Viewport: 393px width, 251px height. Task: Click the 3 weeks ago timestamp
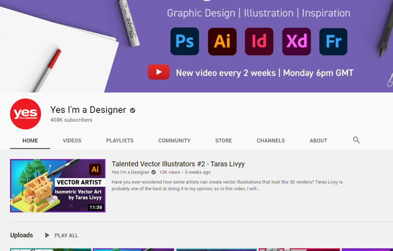(x=198, y=172)
